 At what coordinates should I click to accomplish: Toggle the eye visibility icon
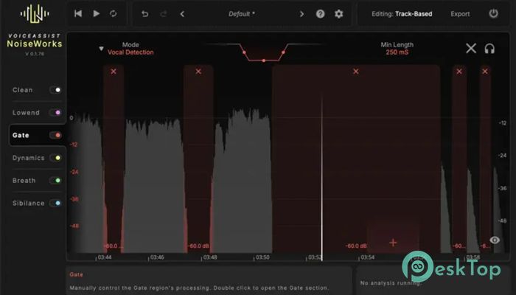495,240
